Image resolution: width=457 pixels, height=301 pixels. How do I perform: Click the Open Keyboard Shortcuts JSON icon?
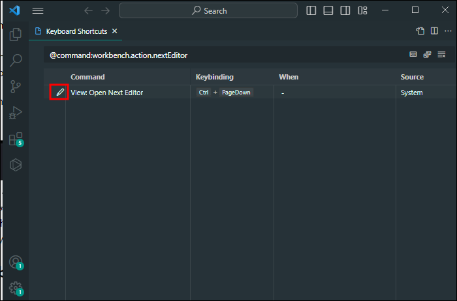click(420, 31)
